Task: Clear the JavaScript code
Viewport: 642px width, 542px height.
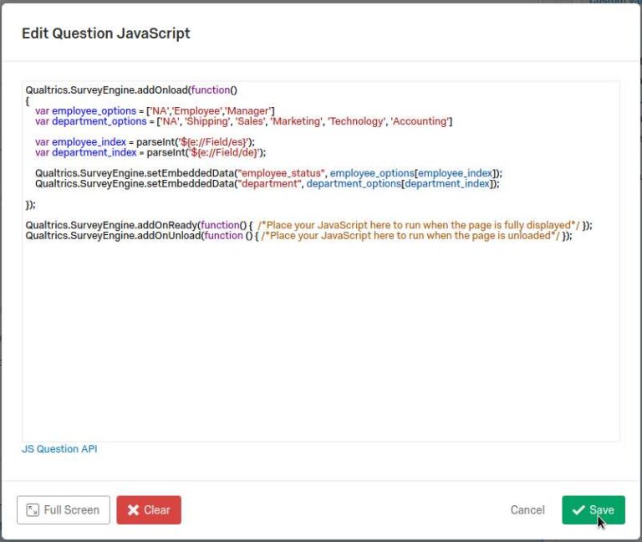Action: pyautogui.click(x=149, y=510)
